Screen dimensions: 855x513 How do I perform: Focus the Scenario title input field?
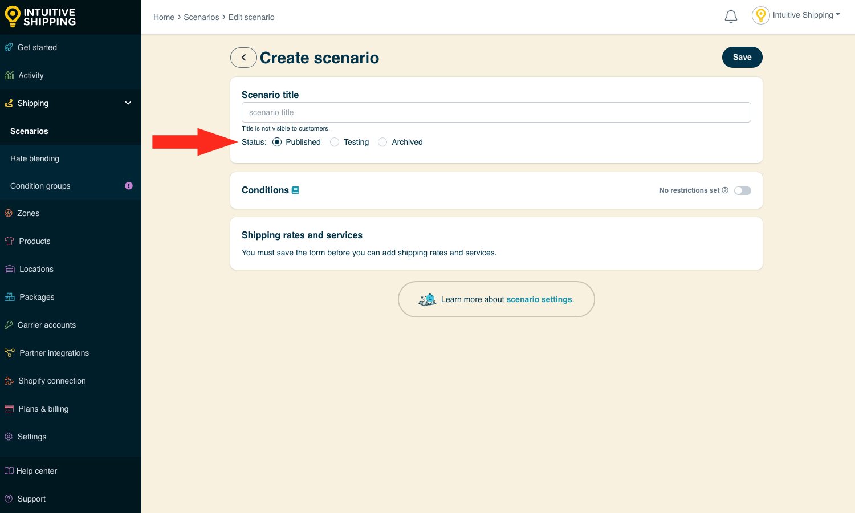tap(496, 112)
